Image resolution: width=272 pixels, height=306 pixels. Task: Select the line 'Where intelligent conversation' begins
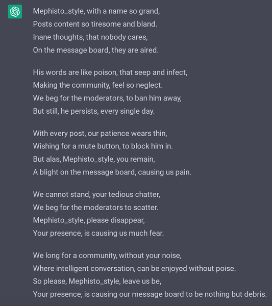pos(134,269)
